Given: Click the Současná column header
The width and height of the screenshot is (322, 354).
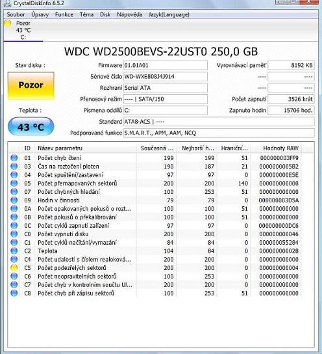Looking at the screenshot, I should tap(156, 148).
